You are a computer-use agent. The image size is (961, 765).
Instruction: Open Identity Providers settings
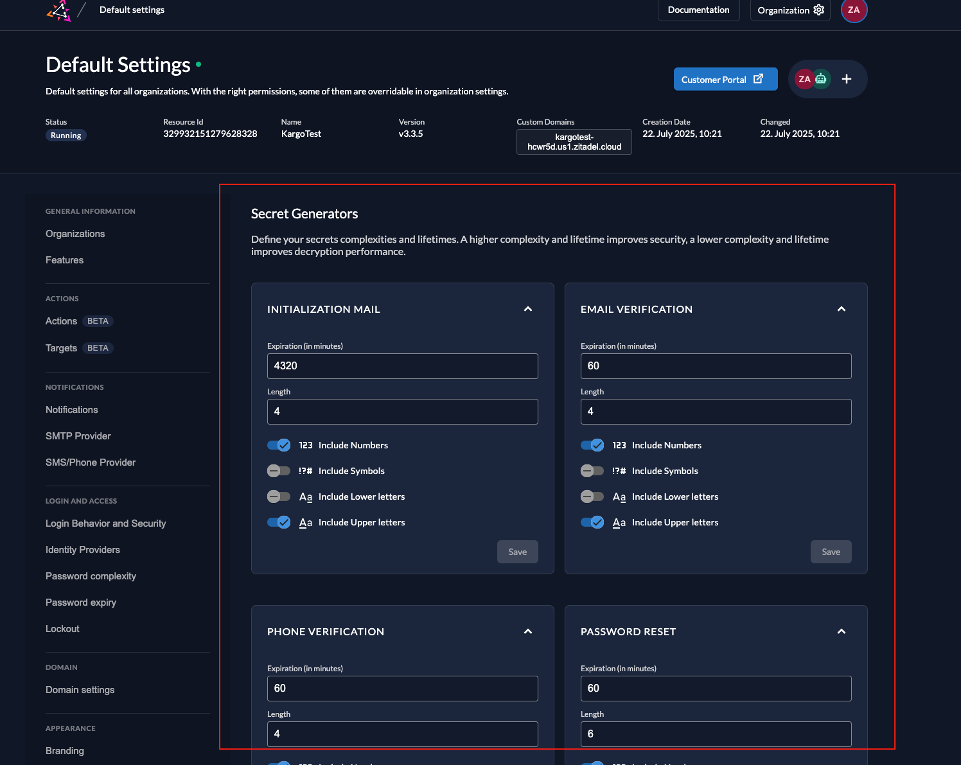(x=83, y=550)
